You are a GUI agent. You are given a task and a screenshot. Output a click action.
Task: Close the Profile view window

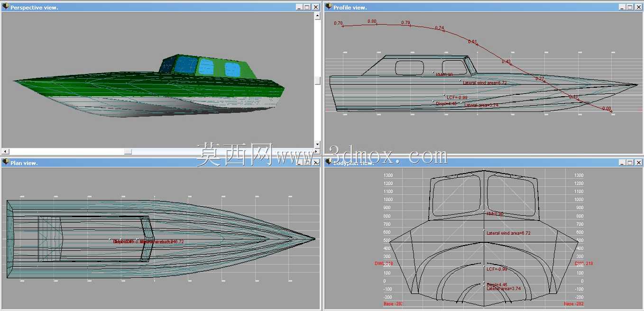point(638,7)
